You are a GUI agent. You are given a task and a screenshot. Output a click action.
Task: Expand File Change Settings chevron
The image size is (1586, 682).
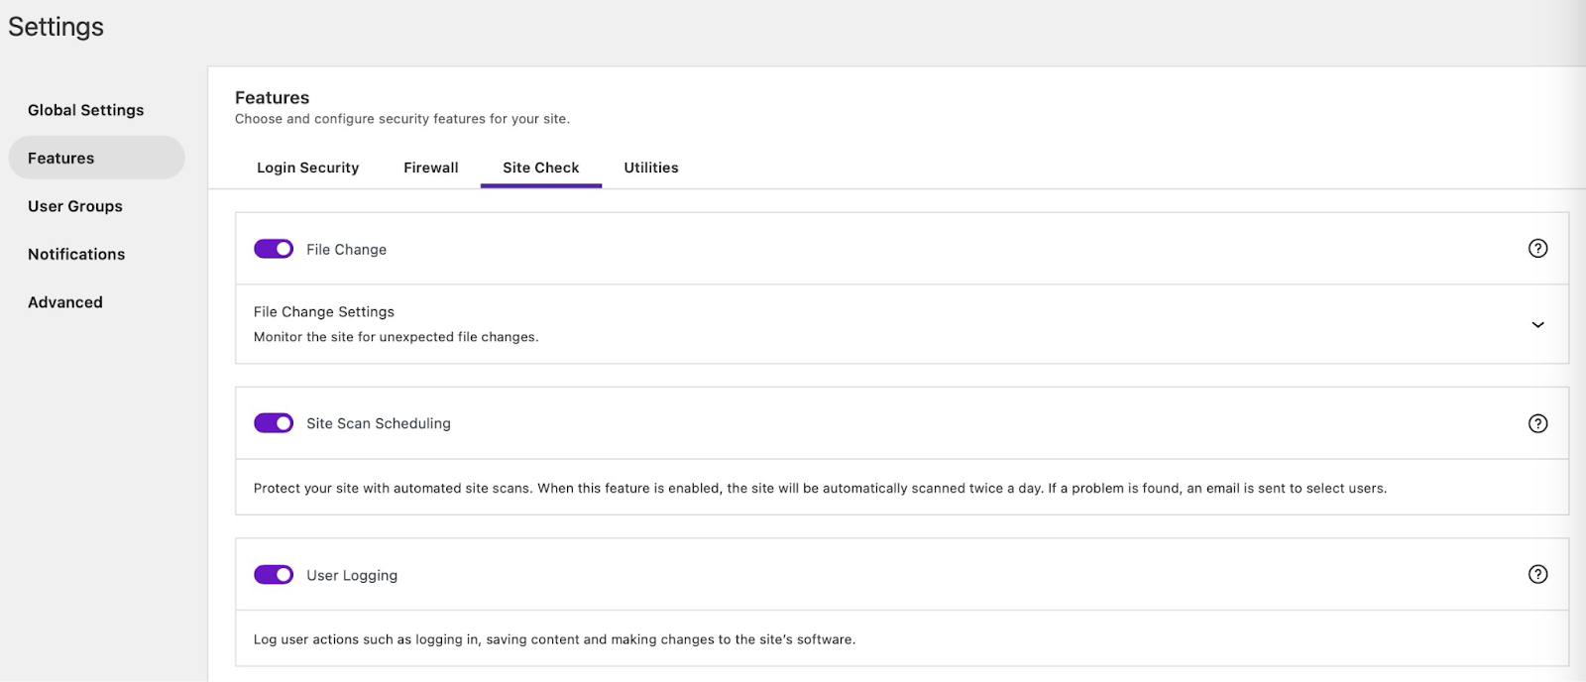coord(1537,324)
